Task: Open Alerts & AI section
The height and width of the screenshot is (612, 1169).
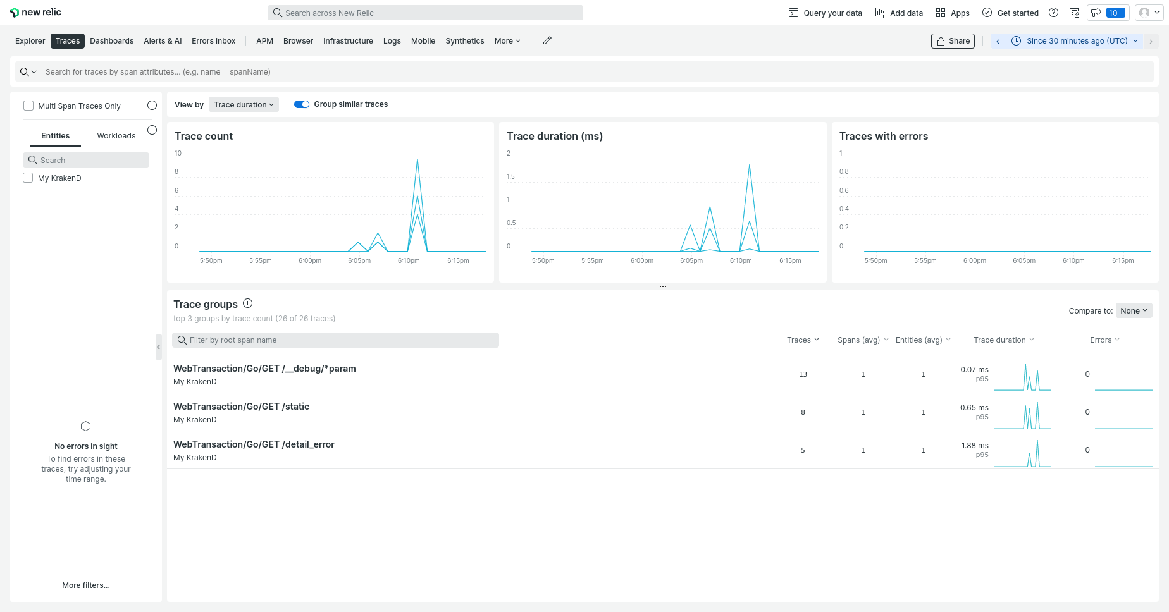Action: click(x=163, y=41)
